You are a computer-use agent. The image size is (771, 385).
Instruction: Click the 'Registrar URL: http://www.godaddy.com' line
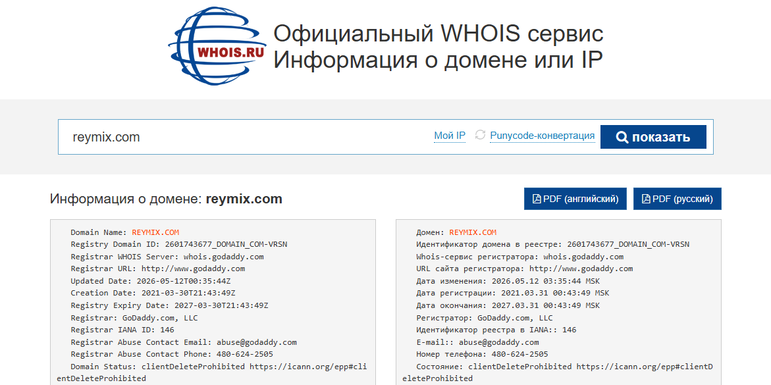158,269
